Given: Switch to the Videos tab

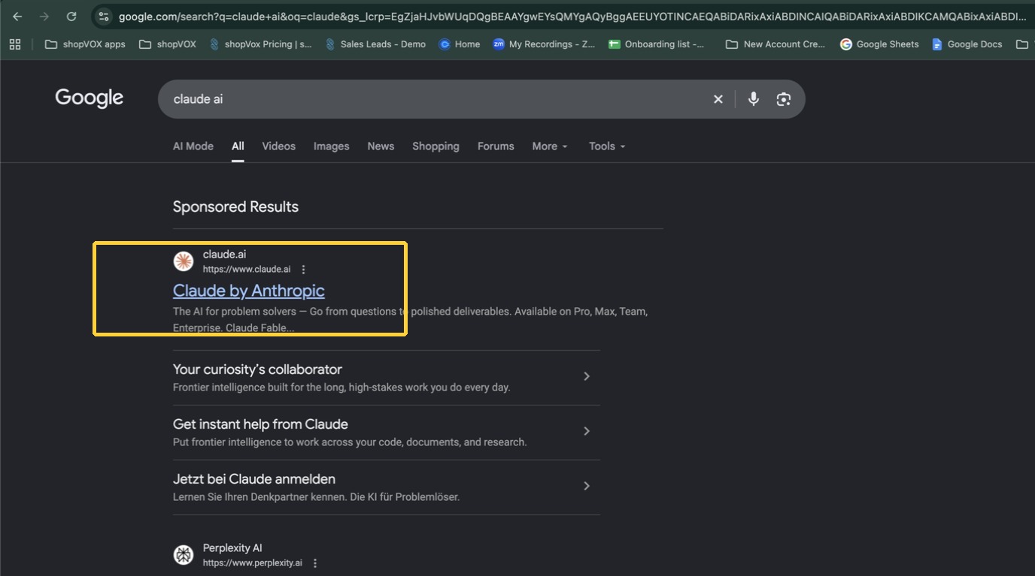Looking at the screenshot, I should click(x=278, y=146).
